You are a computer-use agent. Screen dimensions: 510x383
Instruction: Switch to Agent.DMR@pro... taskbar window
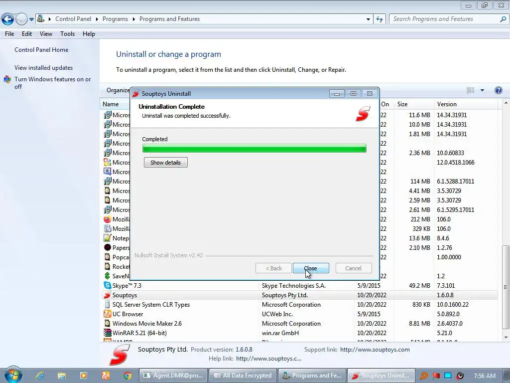(x=173, y=376)
